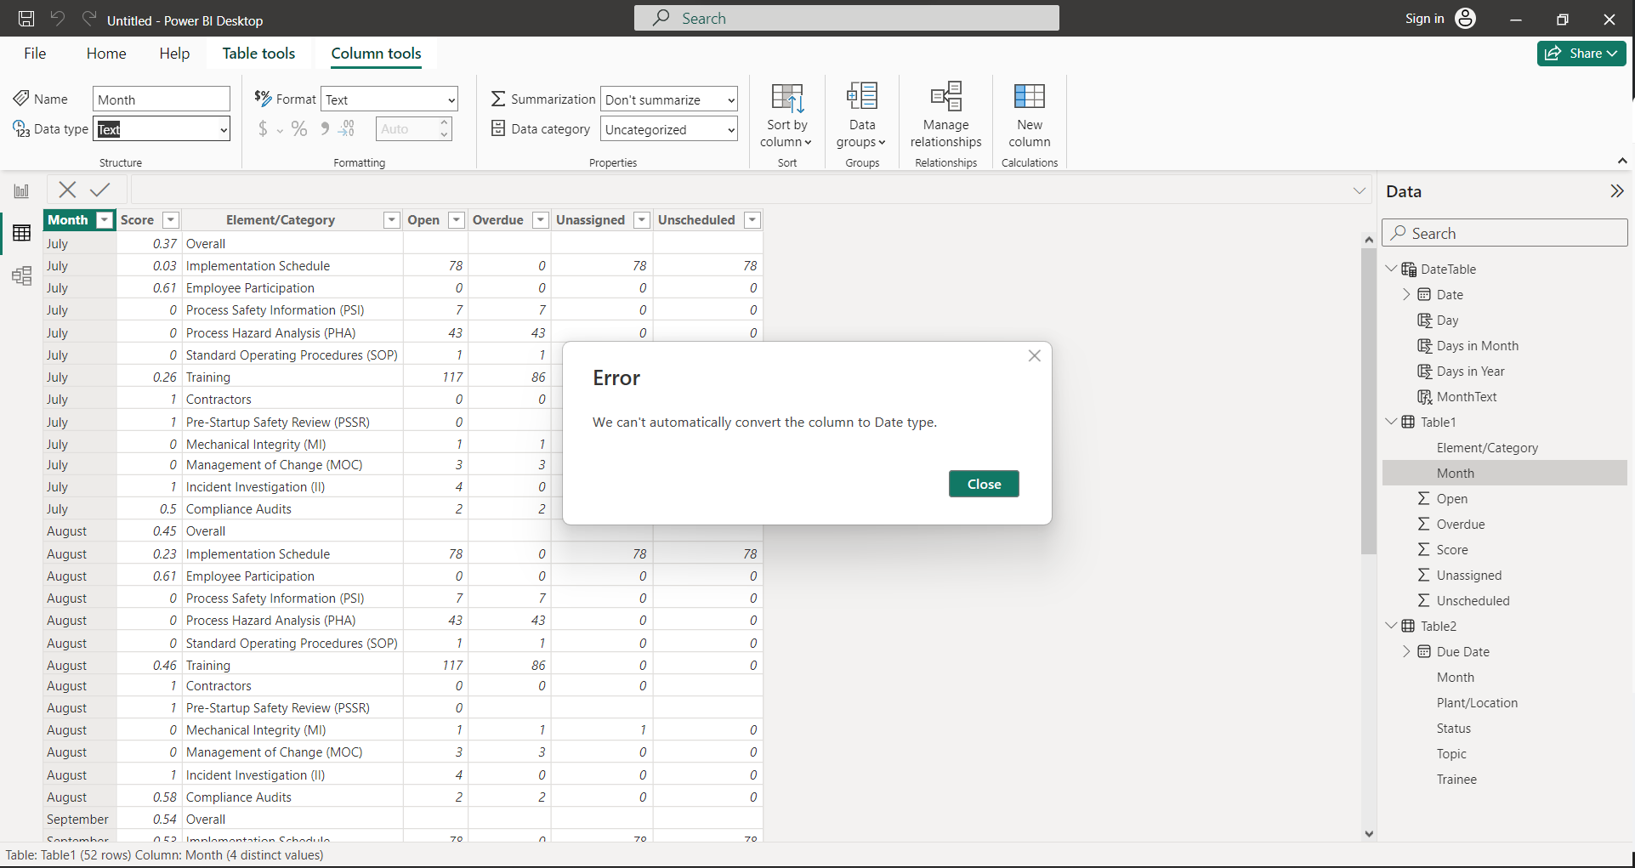The image size is (1635, 868).
Task: Expand the formula bar chevron
Action: point(1359,190)
